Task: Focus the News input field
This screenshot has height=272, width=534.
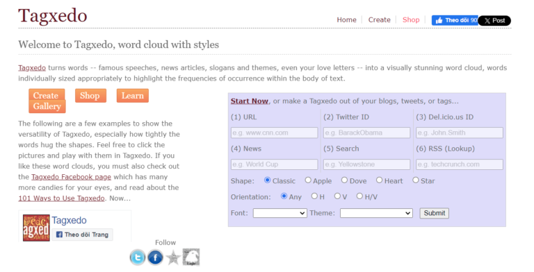Action: click(x=274, y=164)
